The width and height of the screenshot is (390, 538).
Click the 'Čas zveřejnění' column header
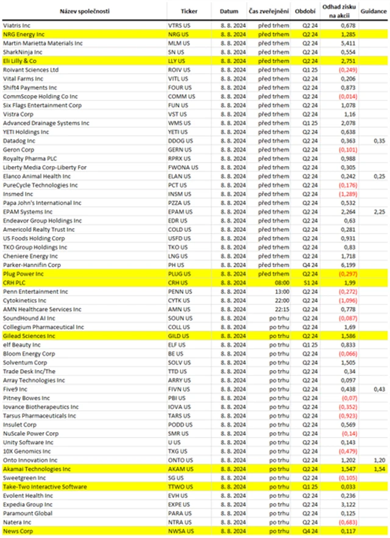(x=270, y=11)
